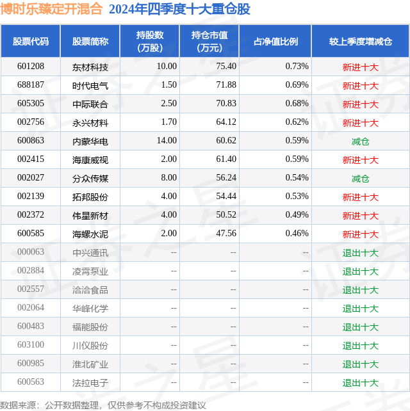Click stock code 002884
The width and height of the screenshot is (410, 411).
tap(31, 271)
